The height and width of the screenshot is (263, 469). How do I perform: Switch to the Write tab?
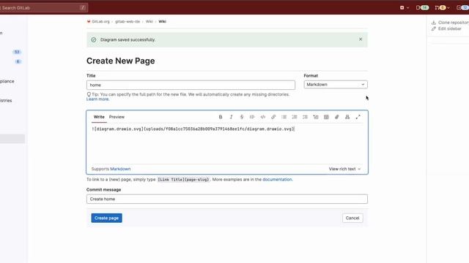point(99,117)
